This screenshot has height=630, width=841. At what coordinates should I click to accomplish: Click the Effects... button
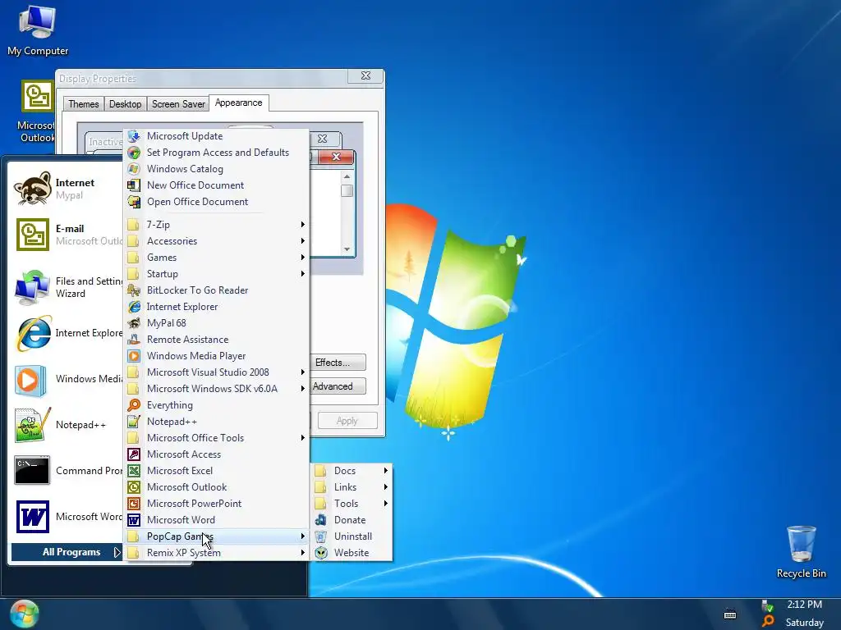click(338, 363)
